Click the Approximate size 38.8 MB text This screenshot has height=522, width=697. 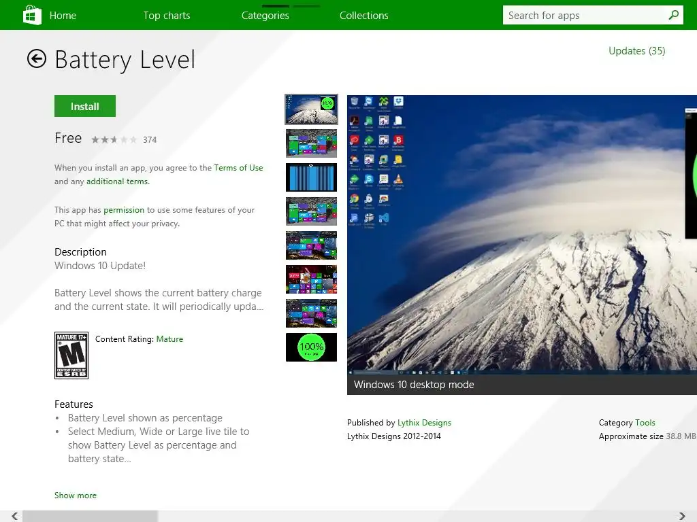(x=647, y=436)
